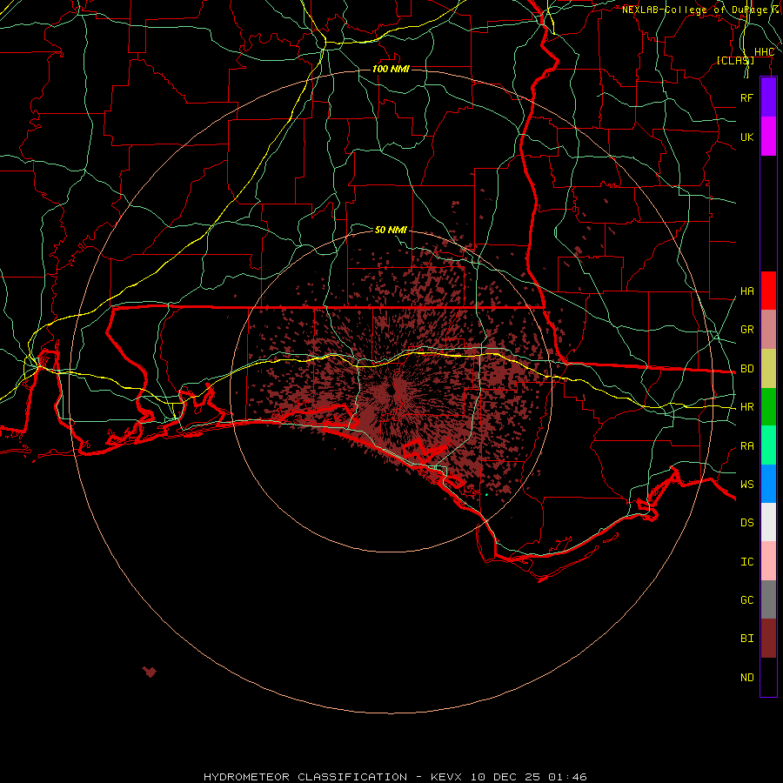Click the Hydrometeor Classification KEVX caption
This screenshot has height=783, width=783.
click(395, 777)
